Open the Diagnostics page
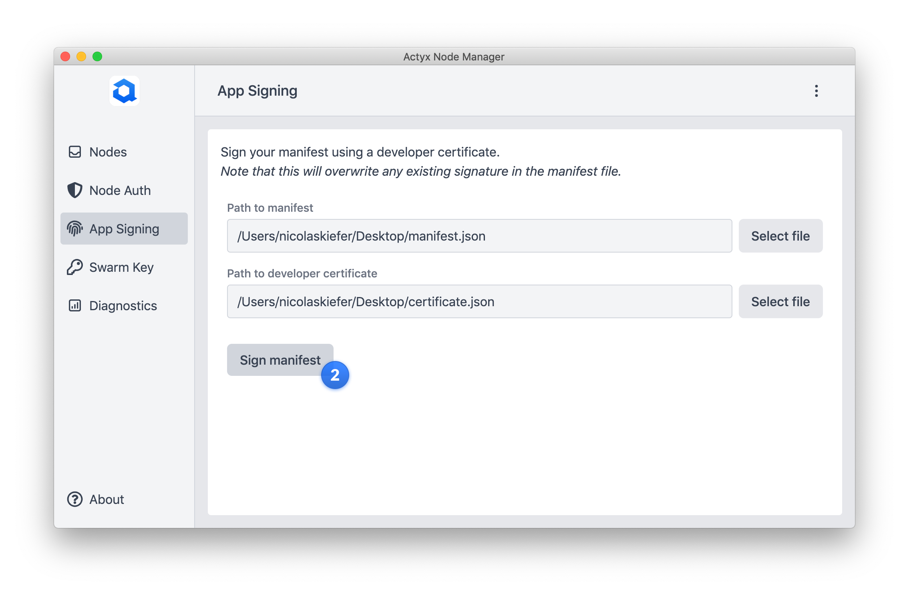Screen dimensions: 909x600 [x=123, y=306]
